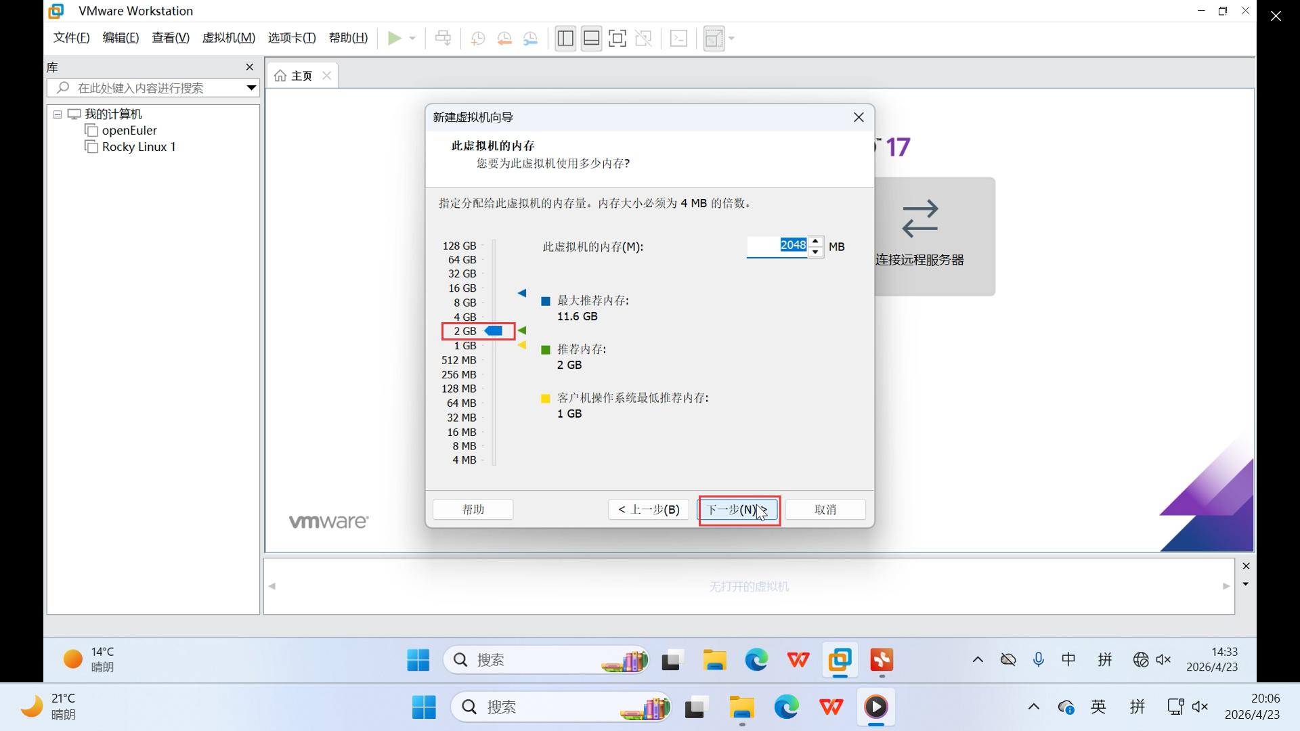
Task: Click the revert to snapshot icon
Action: (504, 39)
